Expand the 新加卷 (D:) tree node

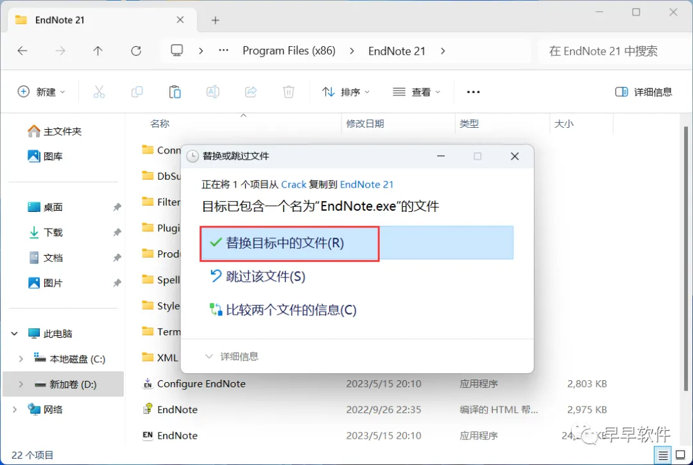(21, 385)
